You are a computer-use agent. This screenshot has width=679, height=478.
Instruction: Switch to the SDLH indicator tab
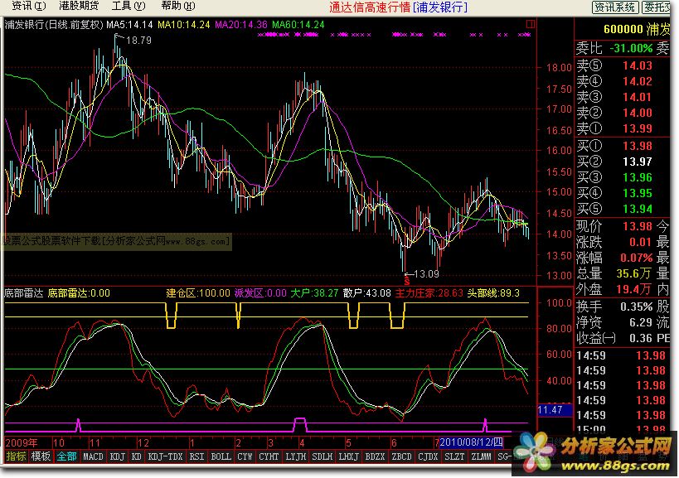323,456
